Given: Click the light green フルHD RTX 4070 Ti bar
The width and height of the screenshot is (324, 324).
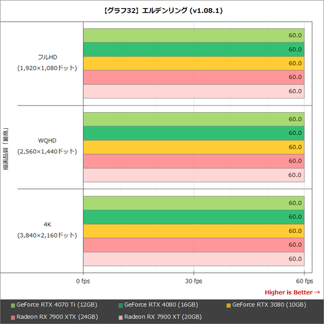Looking at the screenshot, I should [x=194, y=35].
